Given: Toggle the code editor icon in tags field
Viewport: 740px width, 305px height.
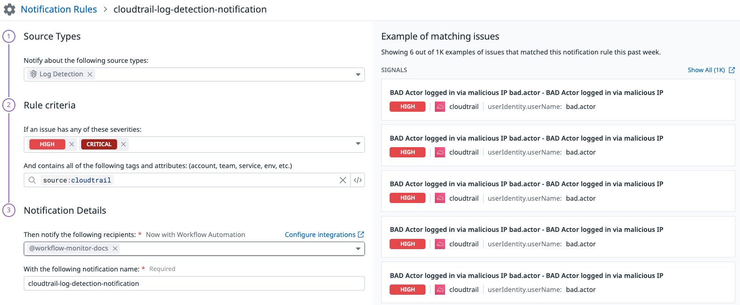Looking at the screenshot, I should tap(358, 180).
